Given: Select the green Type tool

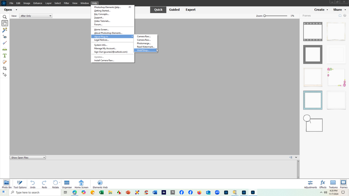Looking at the screenshot, I should pos(5,55).
